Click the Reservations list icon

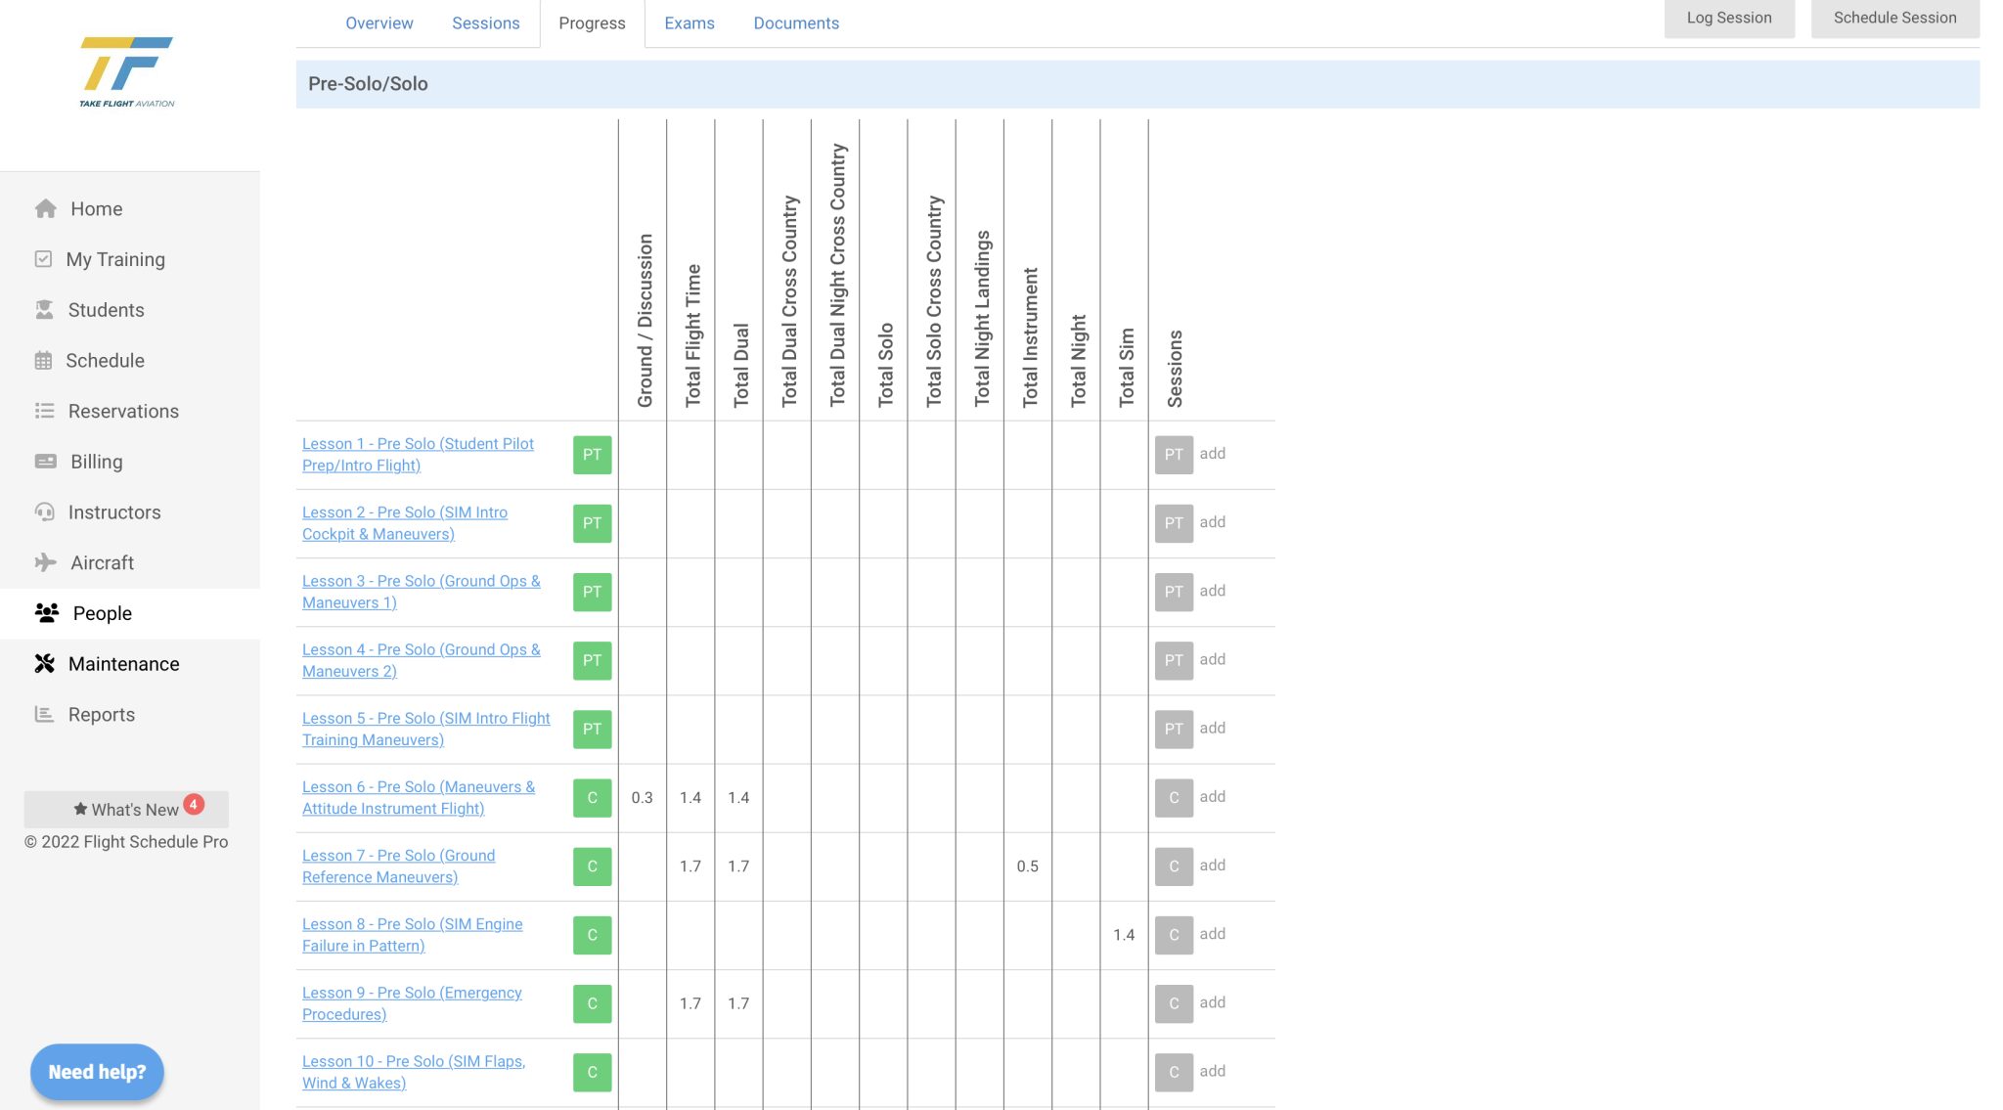point(44,411)
